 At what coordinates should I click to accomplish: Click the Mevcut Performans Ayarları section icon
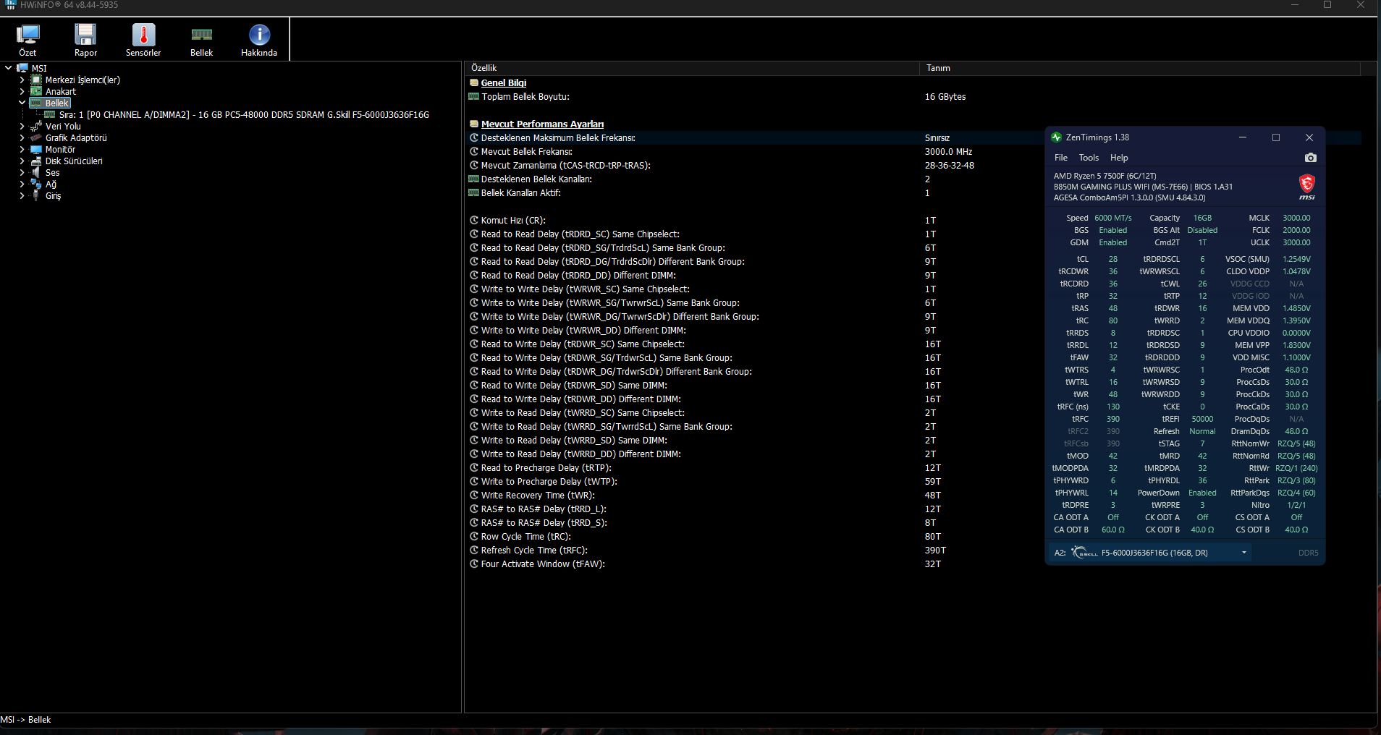[x=474, y=124]
